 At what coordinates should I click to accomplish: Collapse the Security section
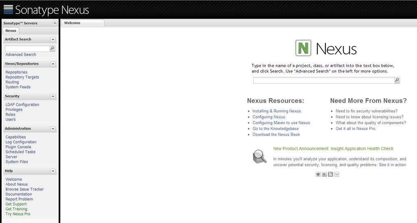point(53,96)
